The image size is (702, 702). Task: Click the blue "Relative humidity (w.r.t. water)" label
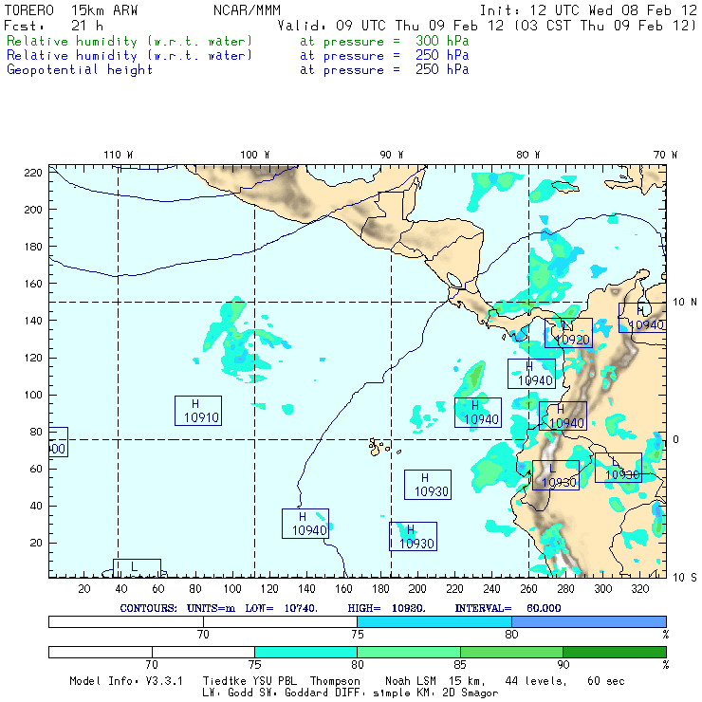point(129,56)
